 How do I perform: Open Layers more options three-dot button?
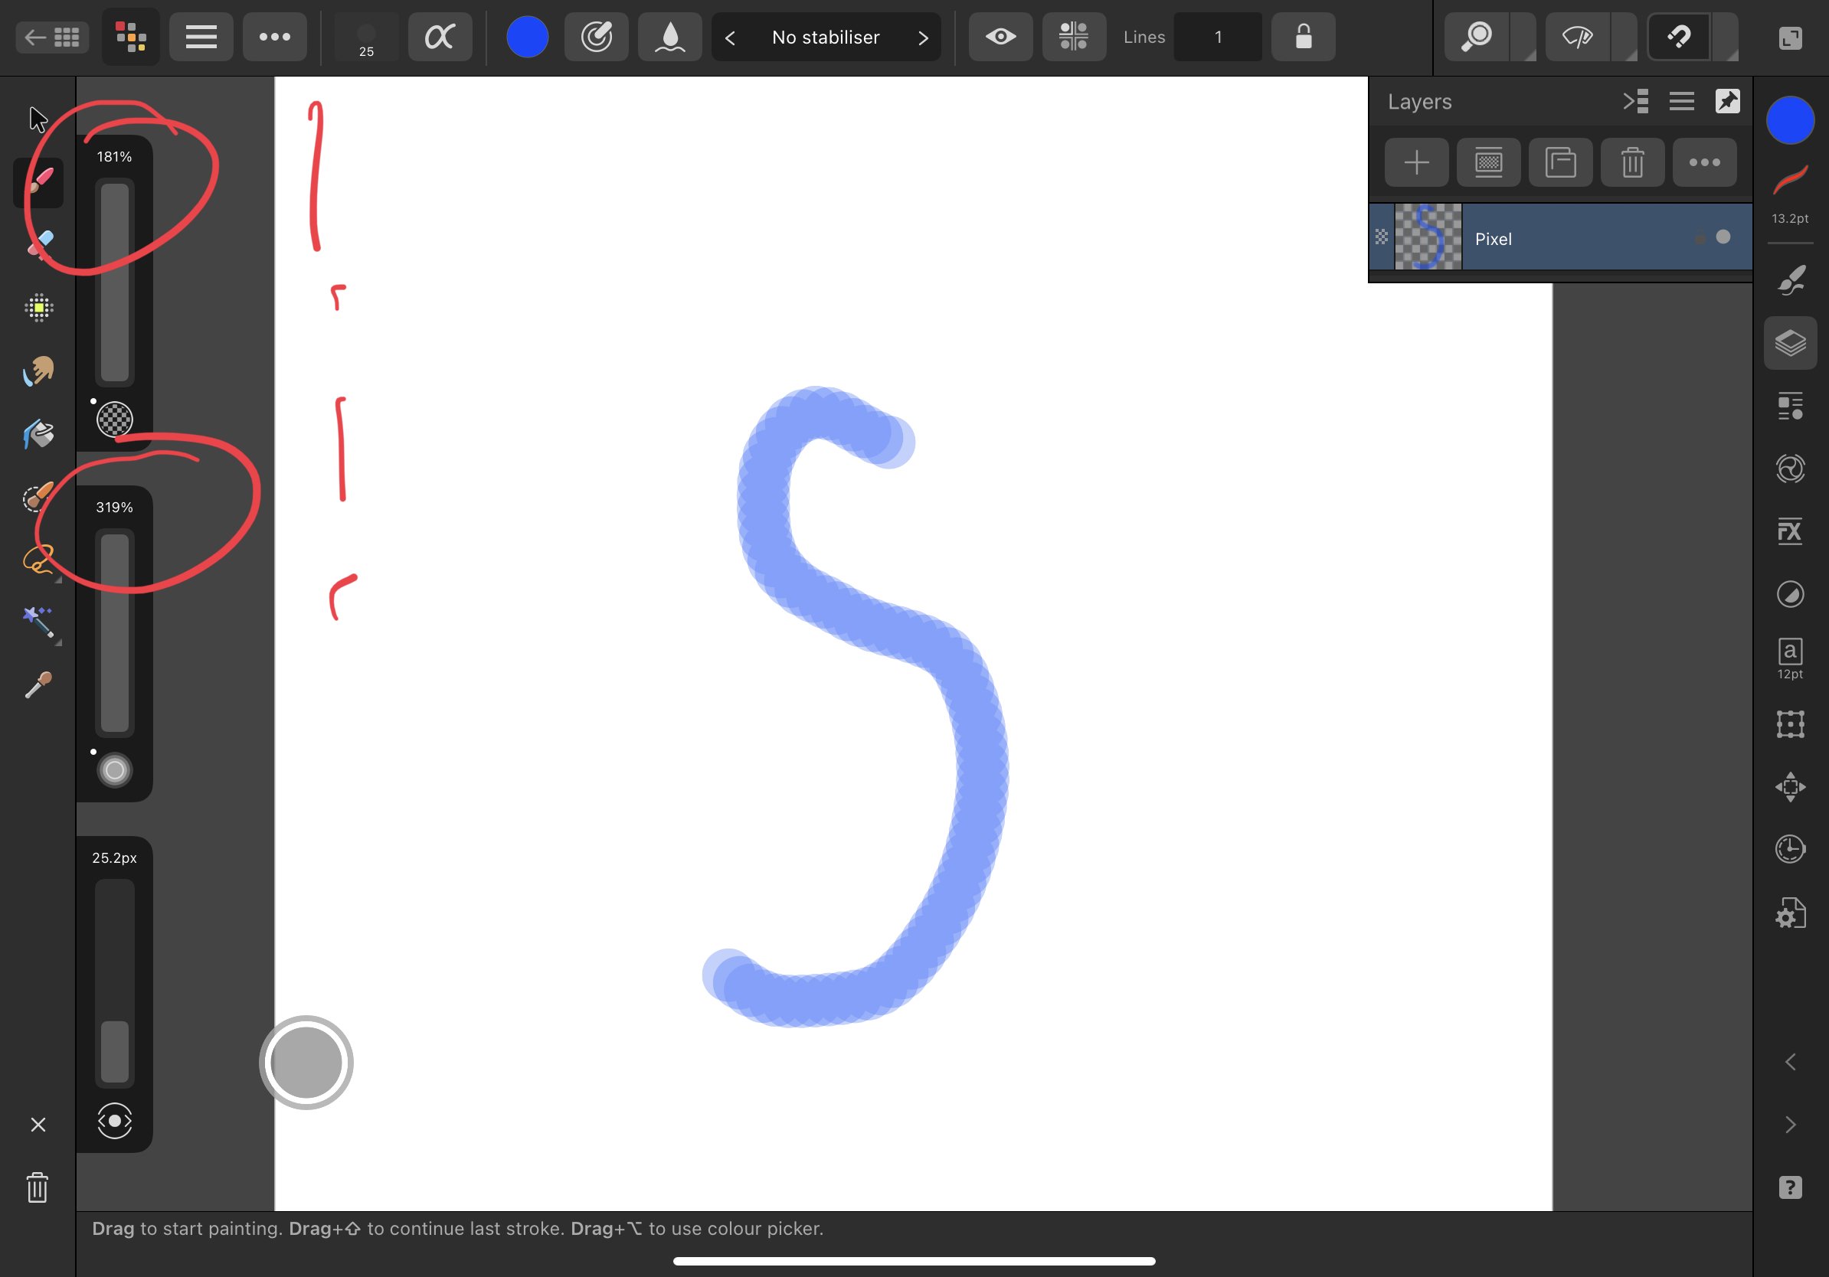1705,162
